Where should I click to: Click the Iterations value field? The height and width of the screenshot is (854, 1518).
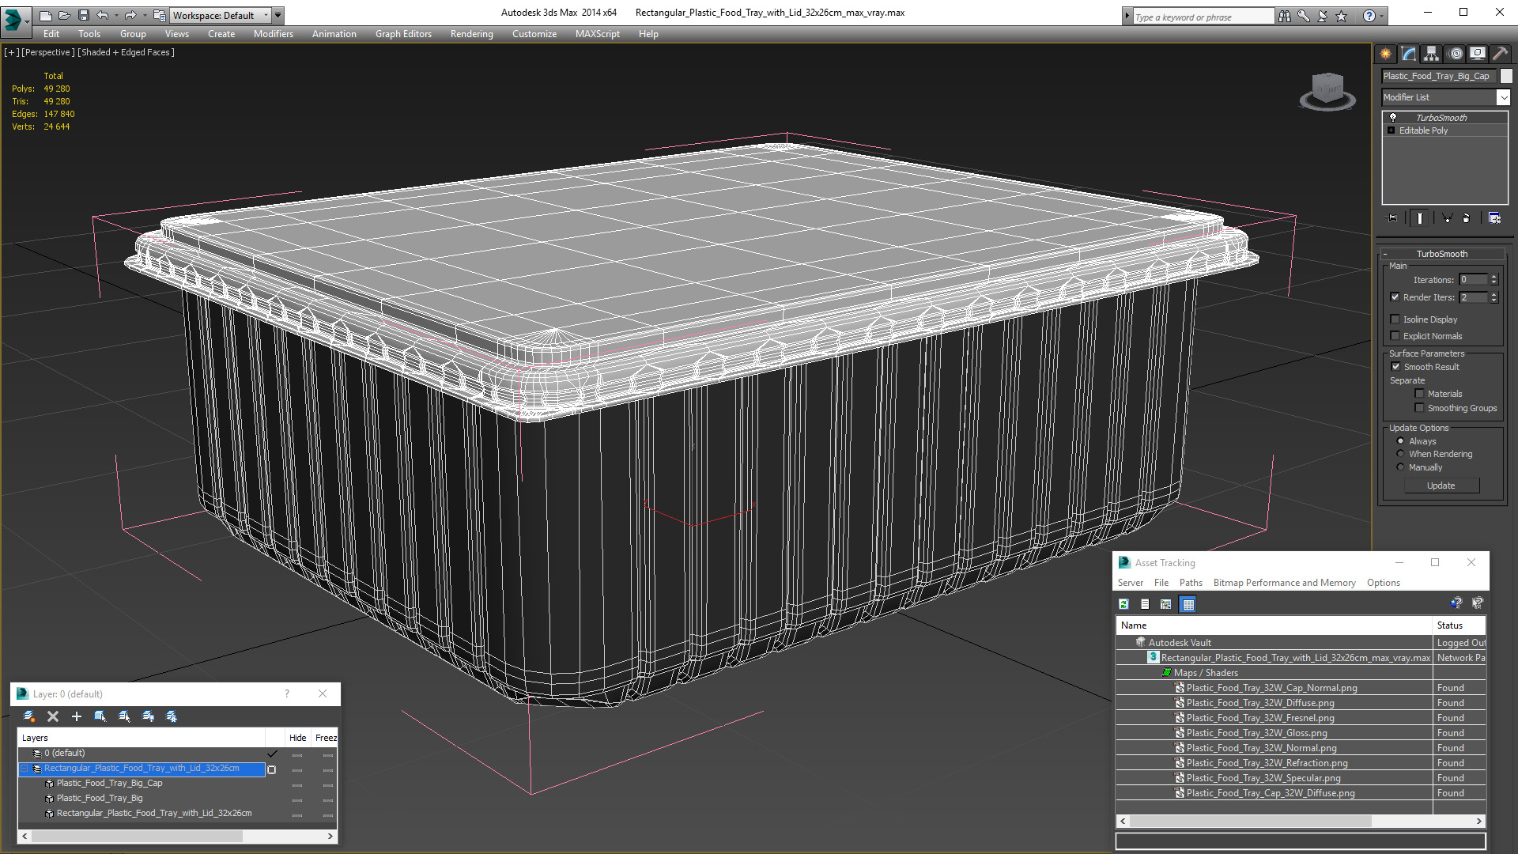point(1472,280)
